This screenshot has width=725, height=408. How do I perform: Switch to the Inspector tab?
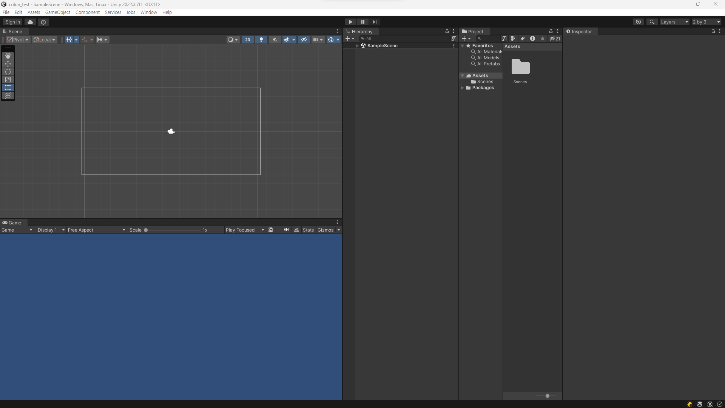click(581, 31)
